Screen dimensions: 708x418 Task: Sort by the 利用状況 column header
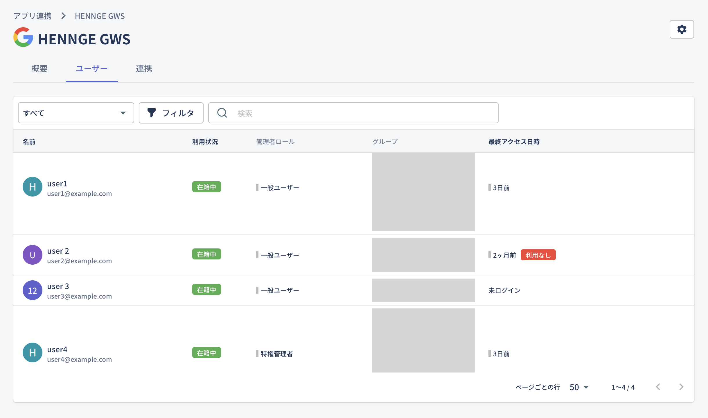coord(205,142)
